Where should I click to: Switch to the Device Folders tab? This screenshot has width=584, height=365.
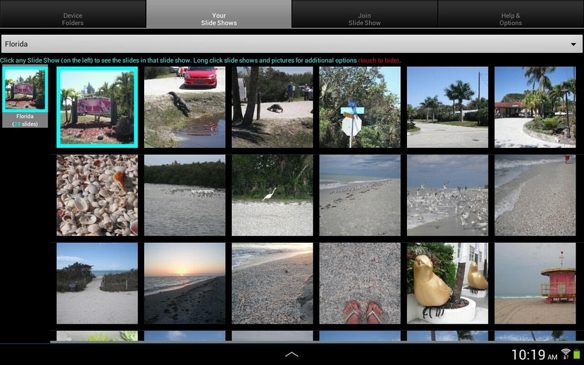coord(73,14)
